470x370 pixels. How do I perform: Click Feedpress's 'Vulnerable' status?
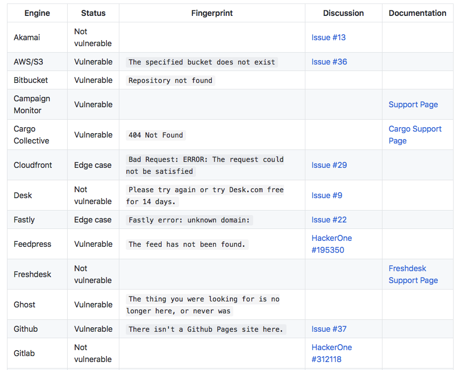point(93,244)
